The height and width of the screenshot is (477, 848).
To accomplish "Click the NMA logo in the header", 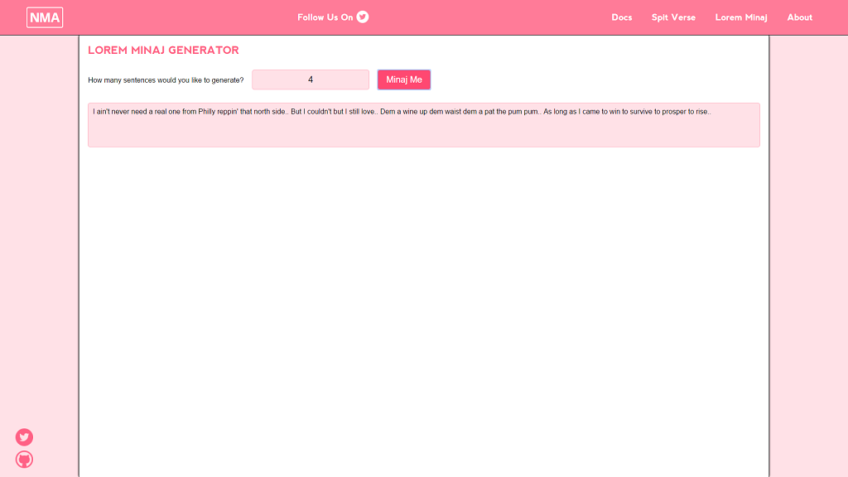I will click(x=45, y=17).
